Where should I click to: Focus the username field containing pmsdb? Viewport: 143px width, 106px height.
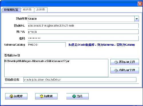83,32
